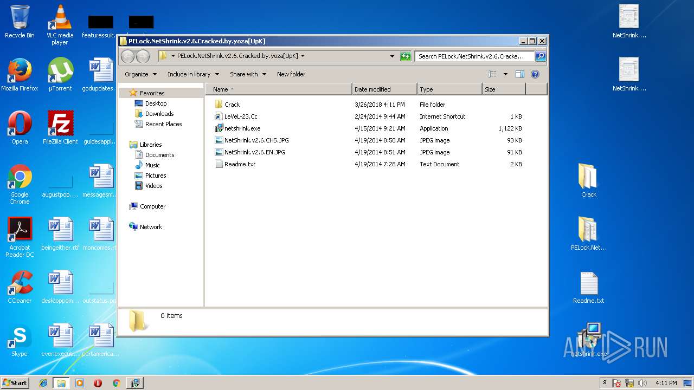Select the CCleaner desktop icon
The height and width of the screenshot is (390, 694).
click(20, 287)
